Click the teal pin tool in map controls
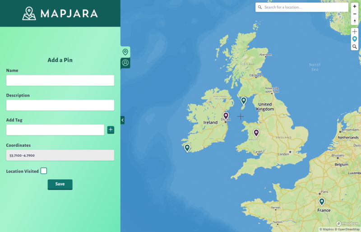 coord(355,39)
